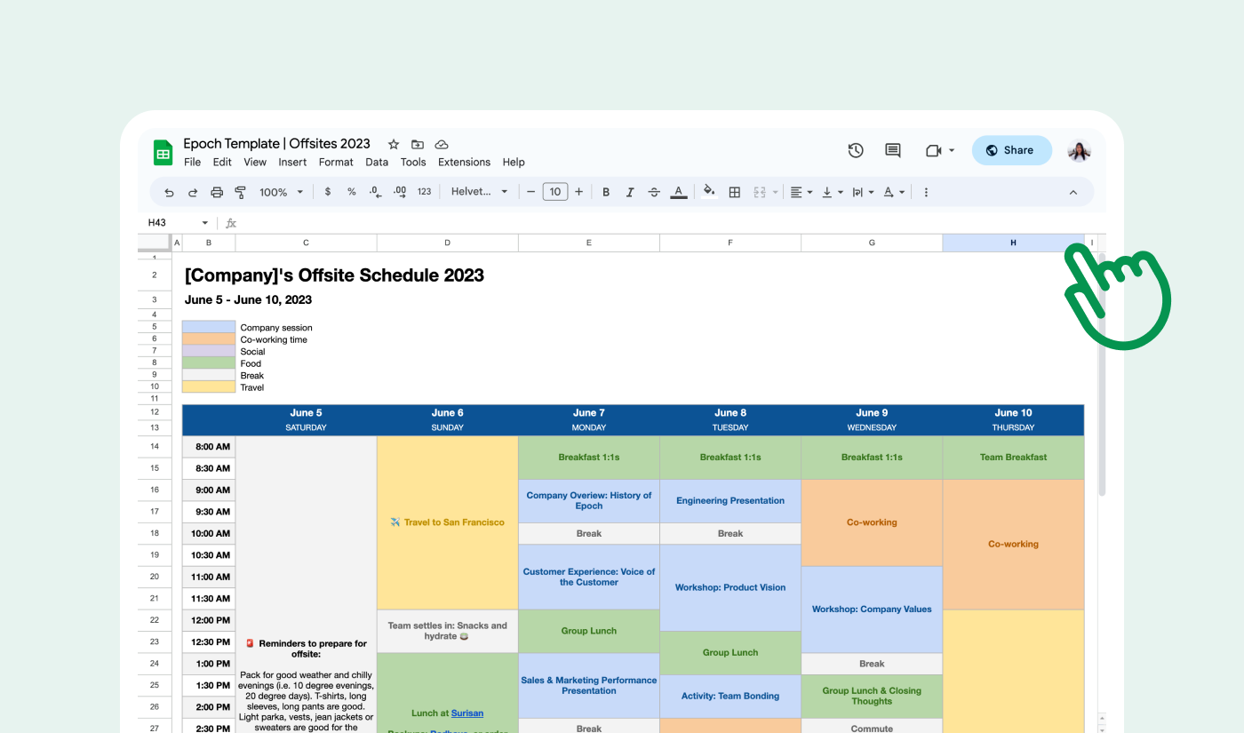The height and width of the screenshot is (733, 1244).
Task: Open the Help menu
Action: click(514, 163)
